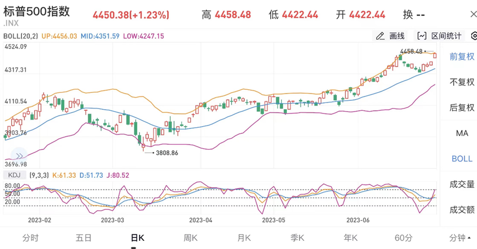Image resolution: width=477 pixels, height=249 pixels.
Task: Click the 2023-04 date axis label
Action: [x=201, y=220]
